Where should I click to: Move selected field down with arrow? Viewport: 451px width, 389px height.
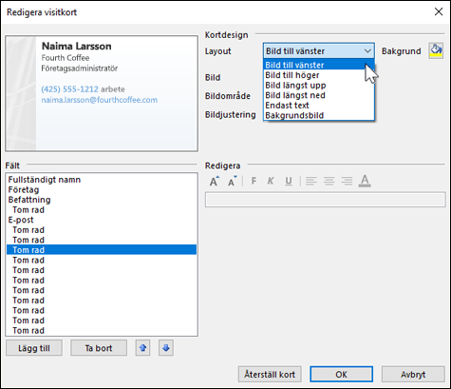(166, 348)
